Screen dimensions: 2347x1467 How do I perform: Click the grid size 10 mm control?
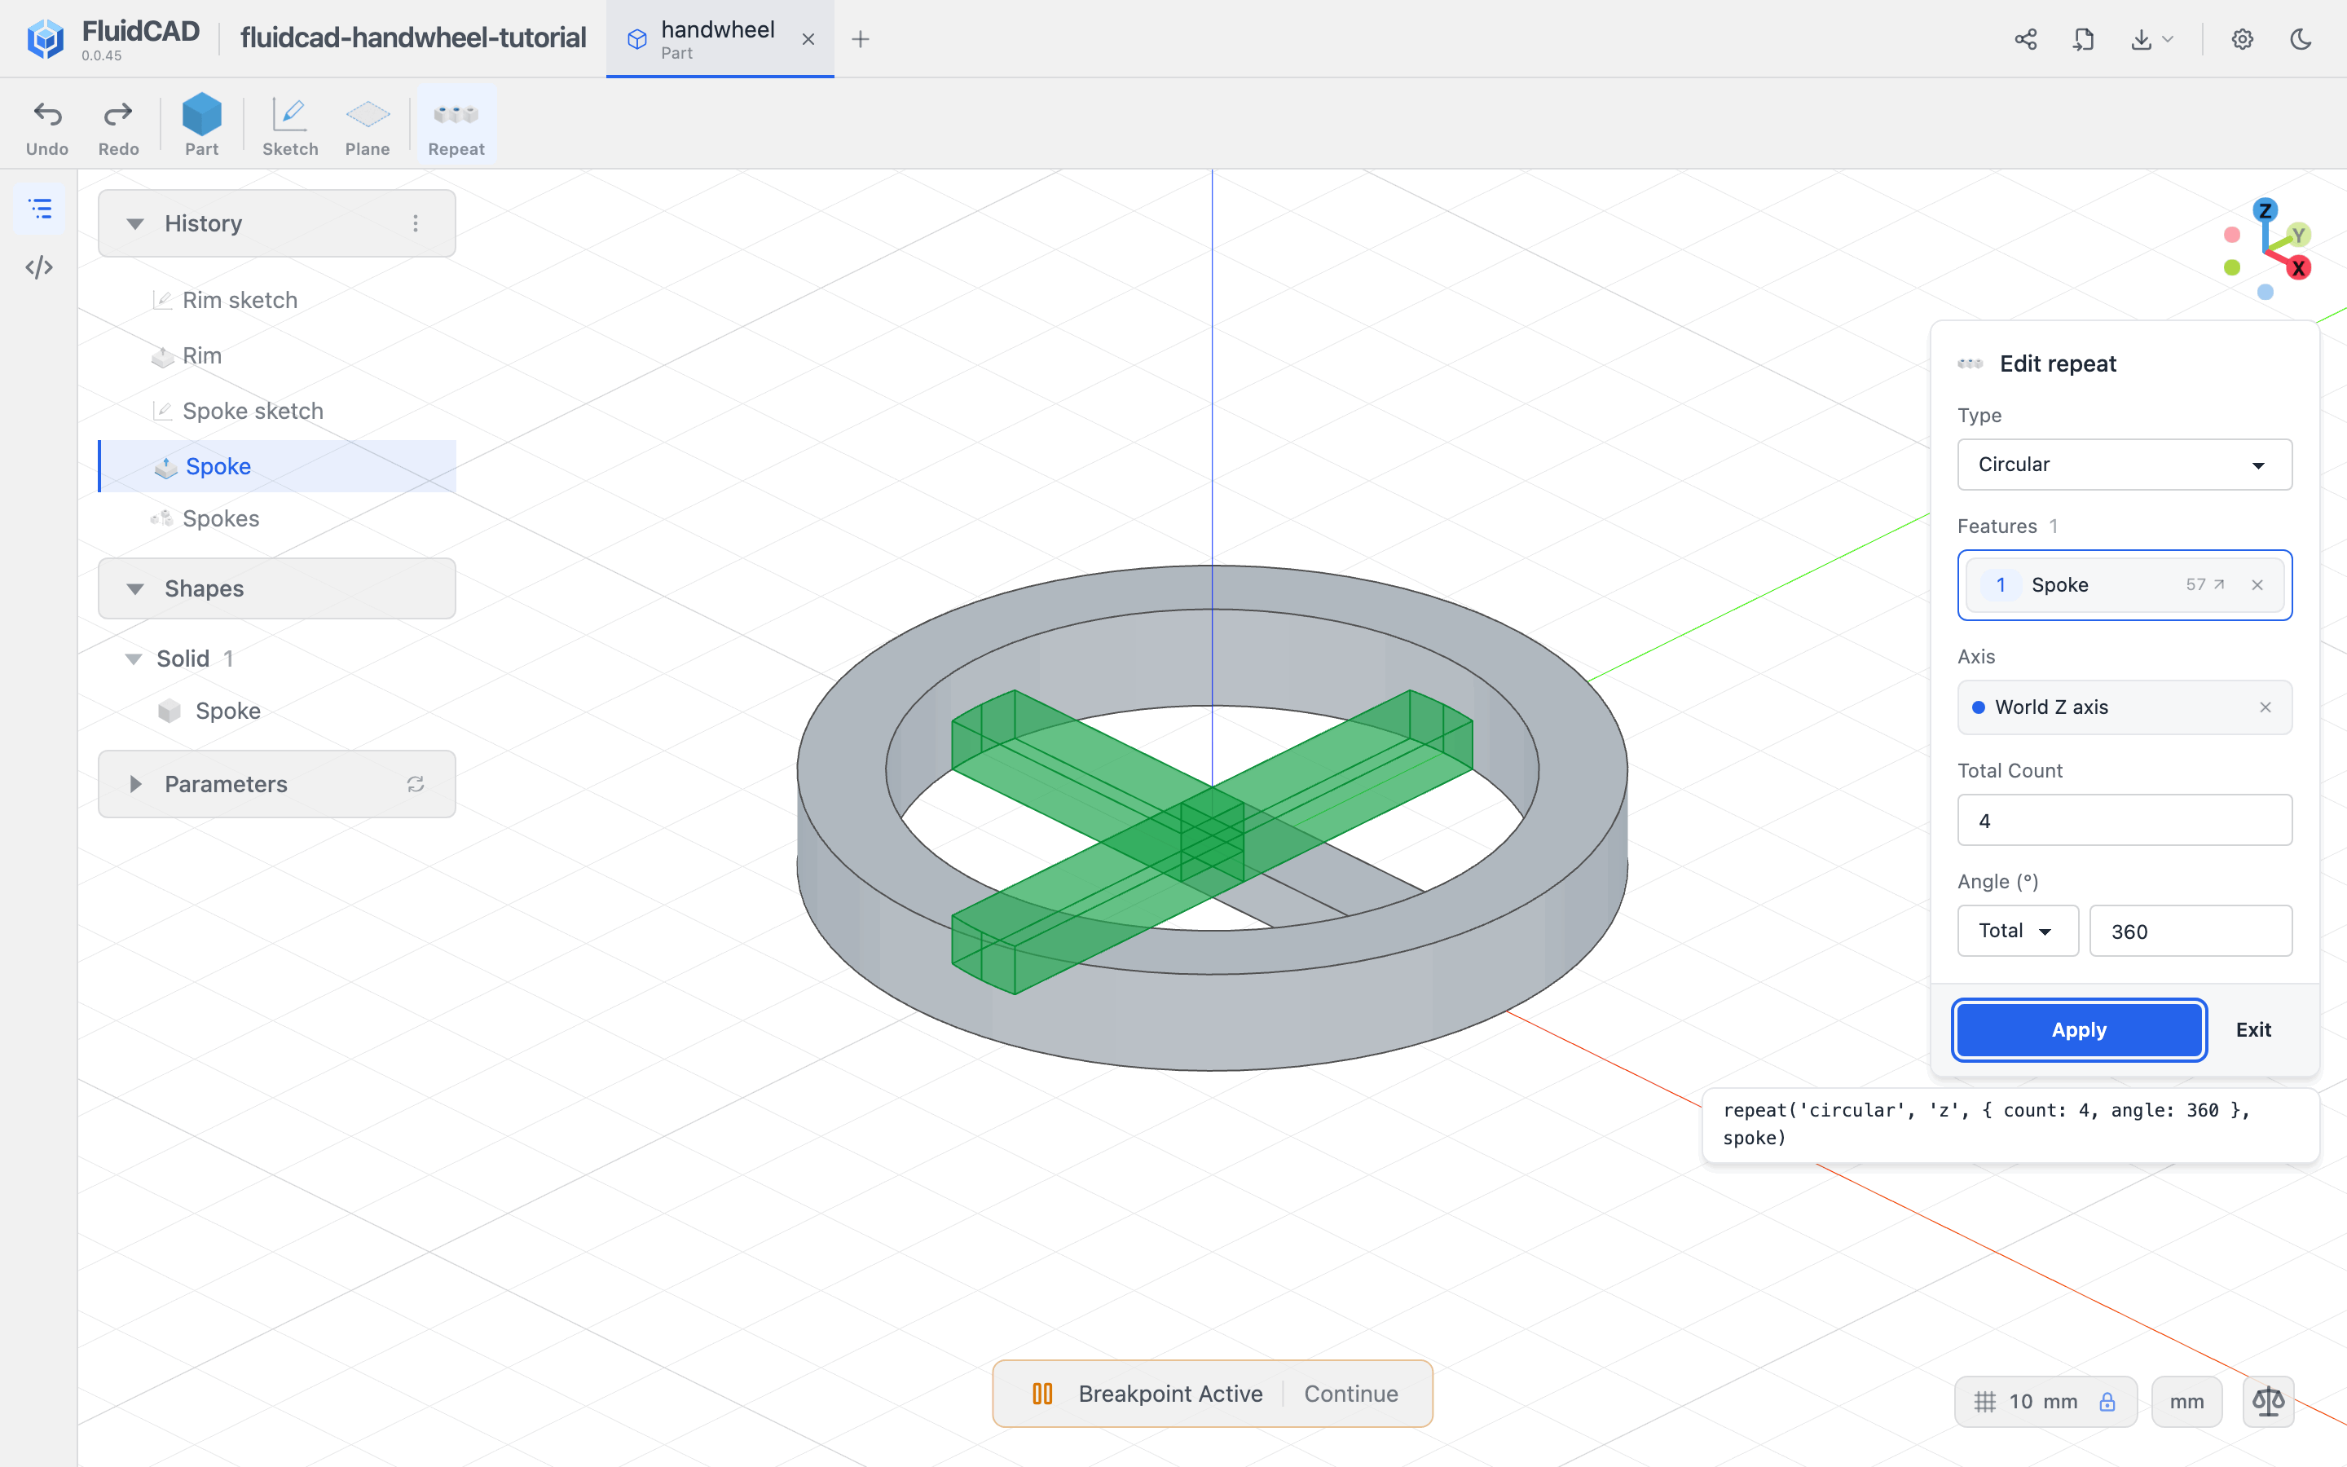(x=2045, y=1401)
